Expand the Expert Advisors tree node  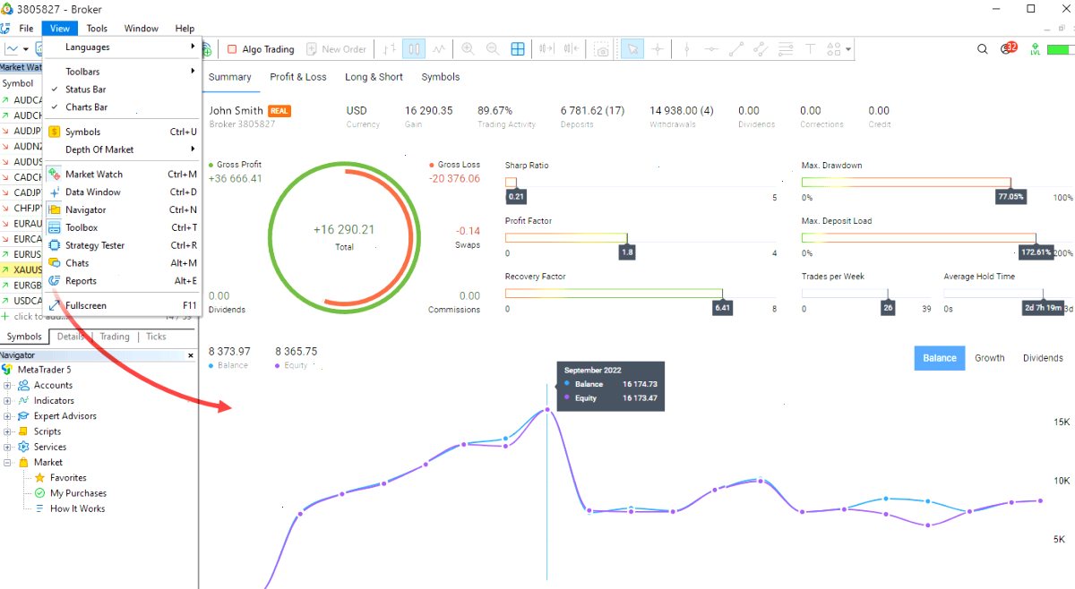7,416
